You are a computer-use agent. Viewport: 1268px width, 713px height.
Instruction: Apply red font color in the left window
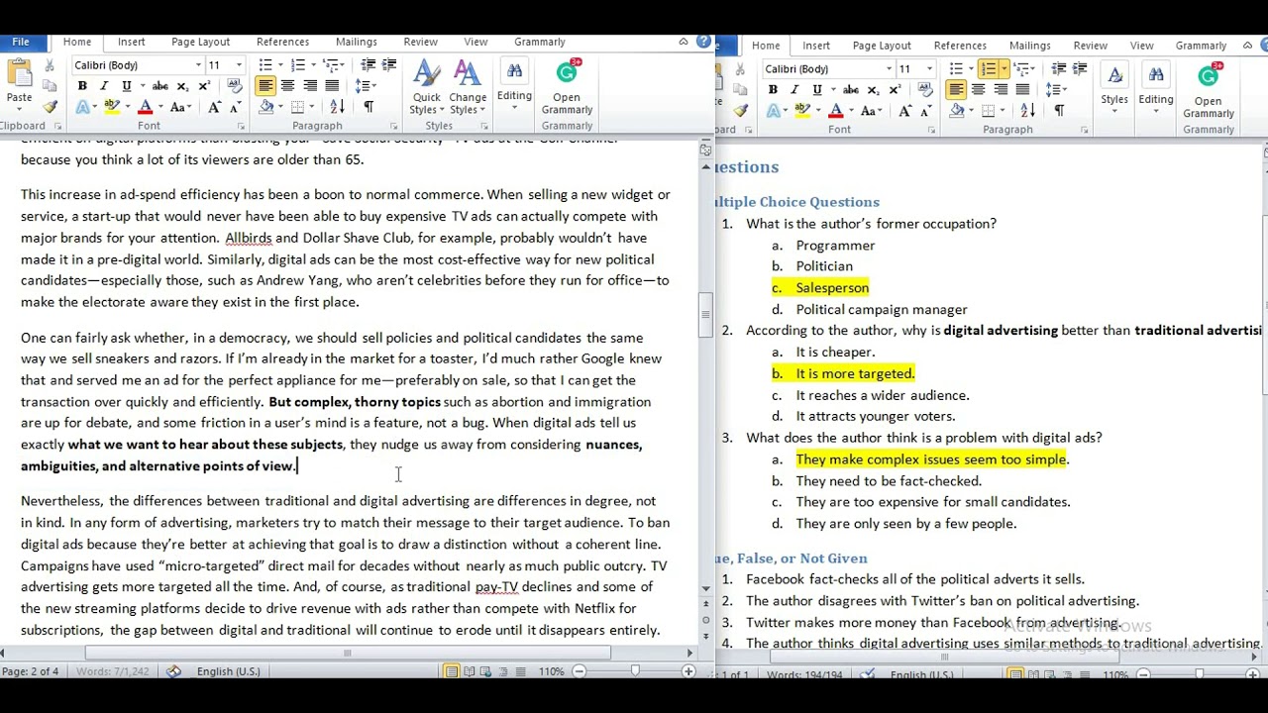146,107
